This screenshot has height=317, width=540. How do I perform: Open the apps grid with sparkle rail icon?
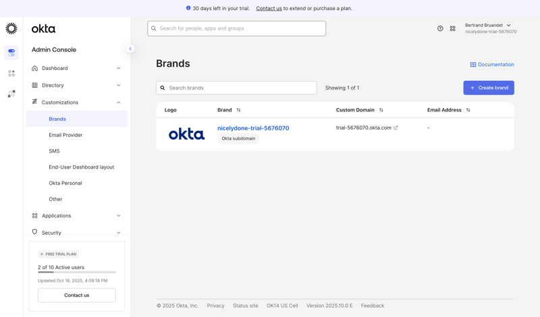click(x=11, y=74)
